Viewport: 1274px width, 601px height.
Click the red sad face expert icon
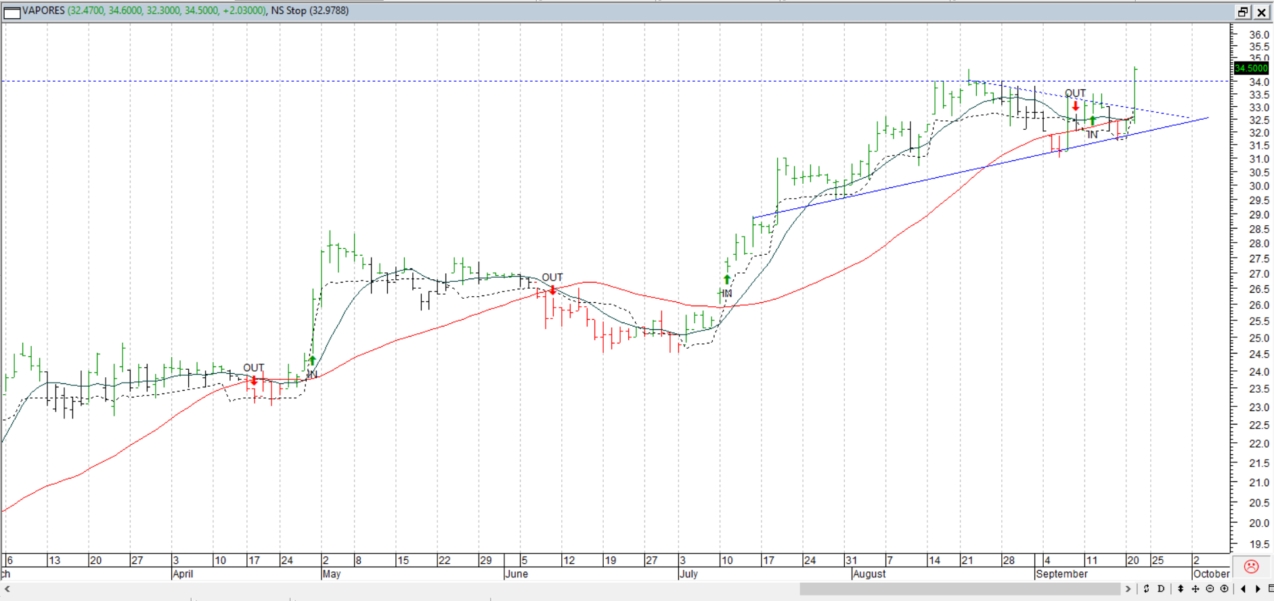point(1251,567)
